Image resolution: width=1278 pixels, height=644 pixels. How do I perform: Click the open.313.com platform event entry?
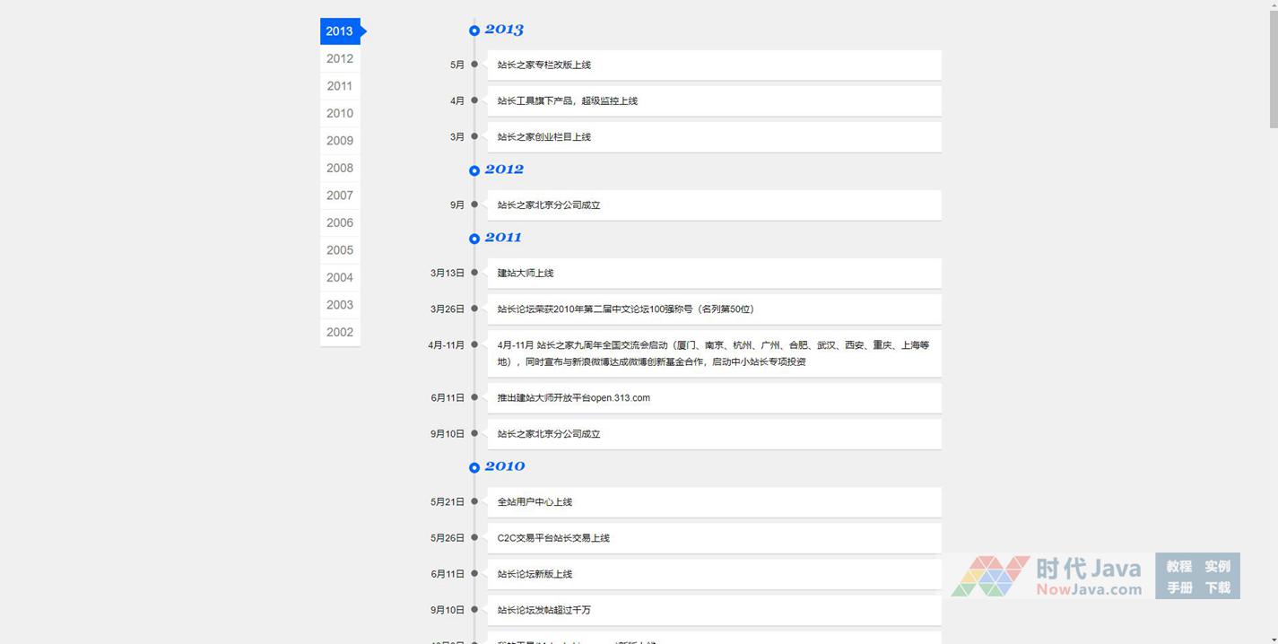714,398
